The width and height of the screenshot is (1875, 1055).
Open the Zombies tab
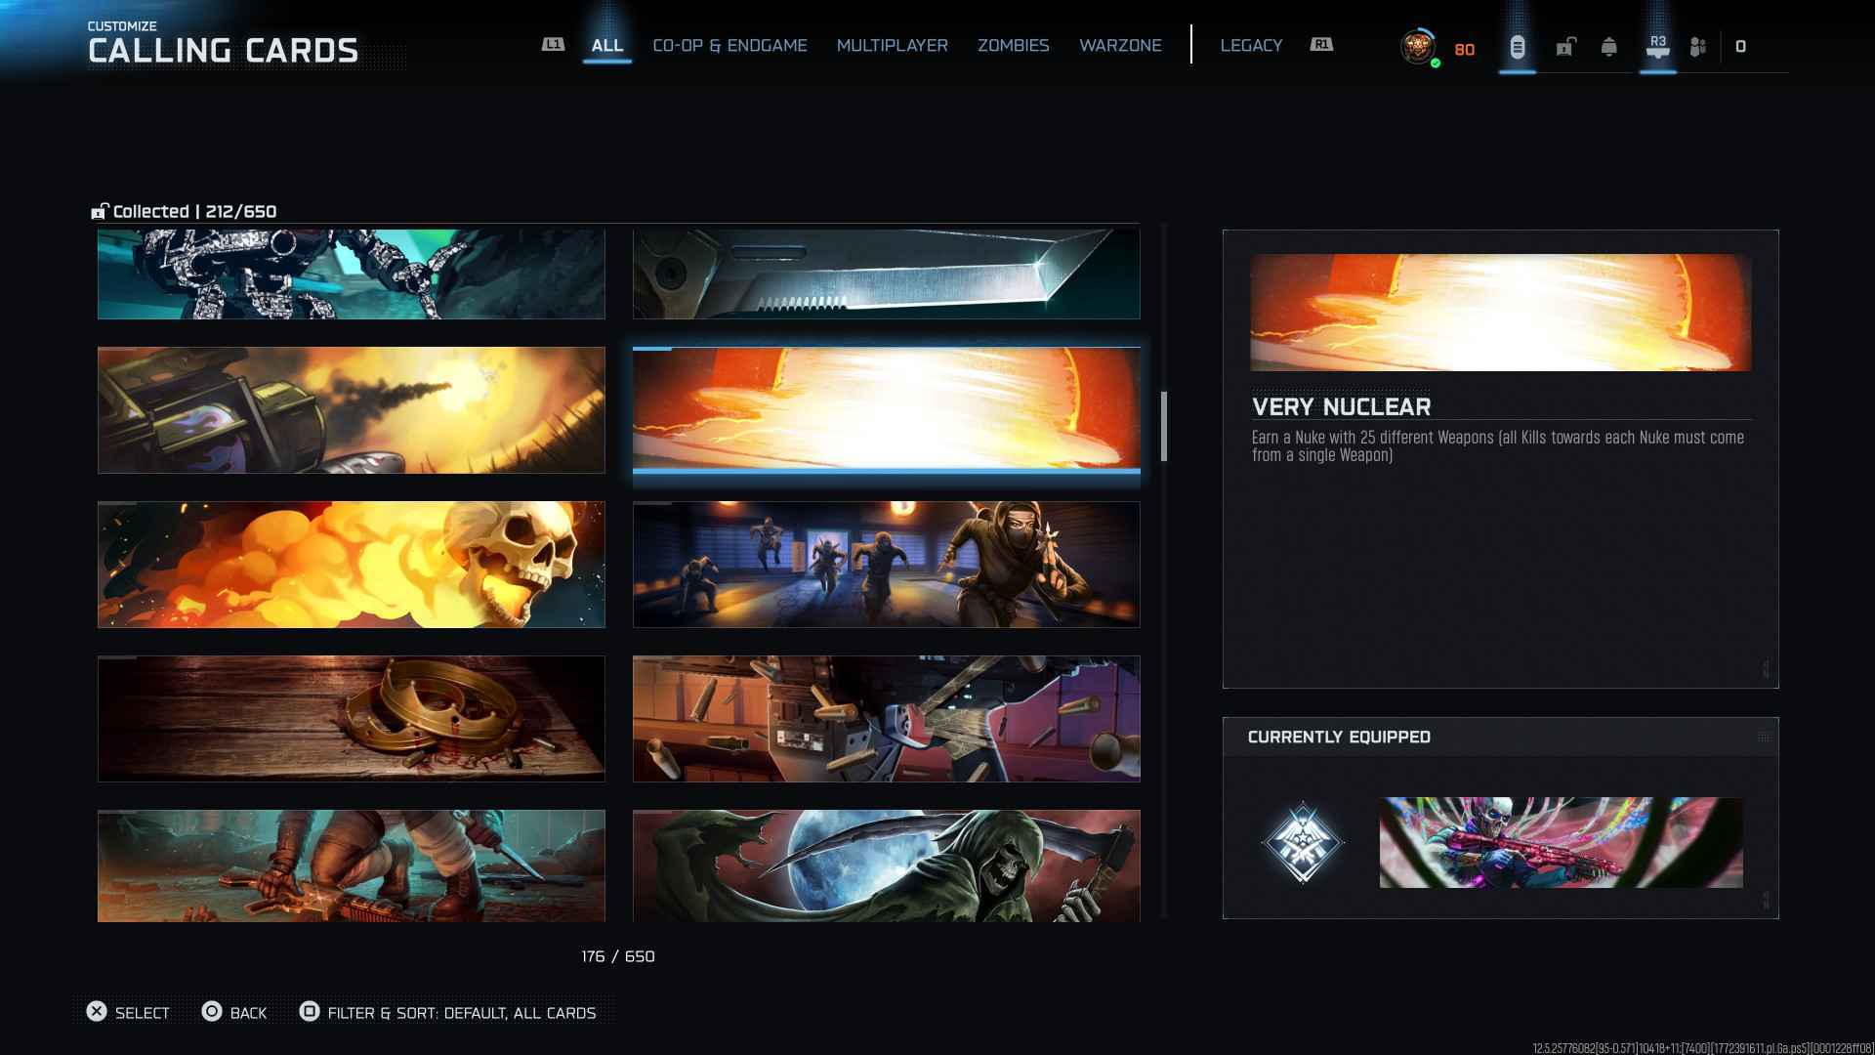[1013, 46]
